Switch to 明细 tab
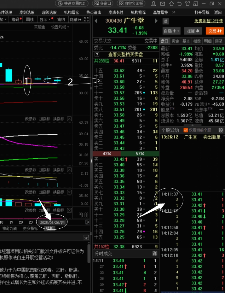Viewport: 225px width, 293px height. click(x=208, y=41)
